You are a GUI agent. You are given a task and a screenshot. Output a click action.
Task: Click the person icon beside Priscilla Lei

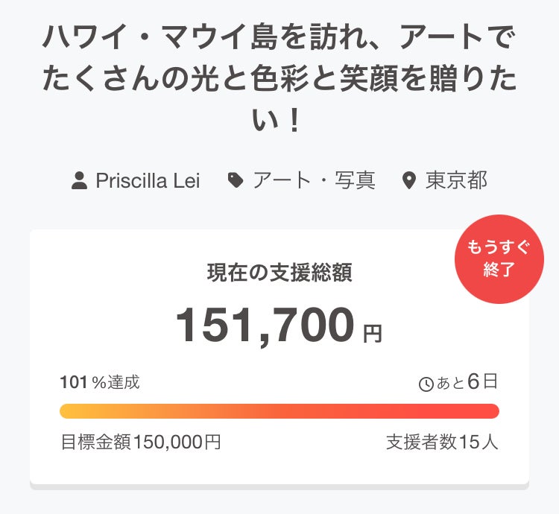tap(80, 180)
